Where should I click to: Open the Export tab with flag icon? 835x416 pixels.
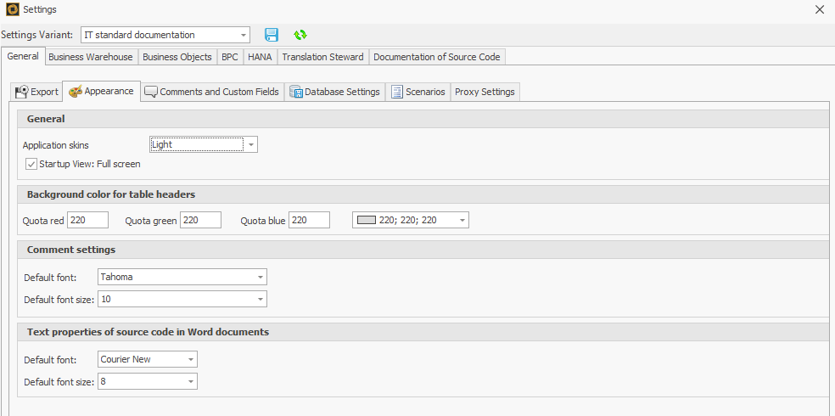coord(36,92)
